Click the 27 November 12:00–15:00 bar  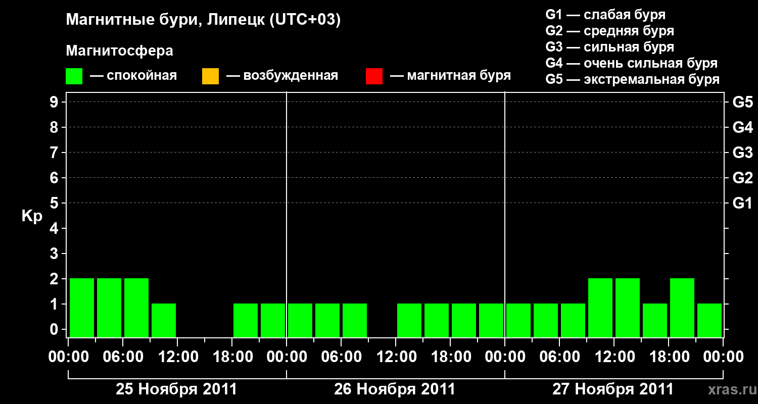click(628, 308)
